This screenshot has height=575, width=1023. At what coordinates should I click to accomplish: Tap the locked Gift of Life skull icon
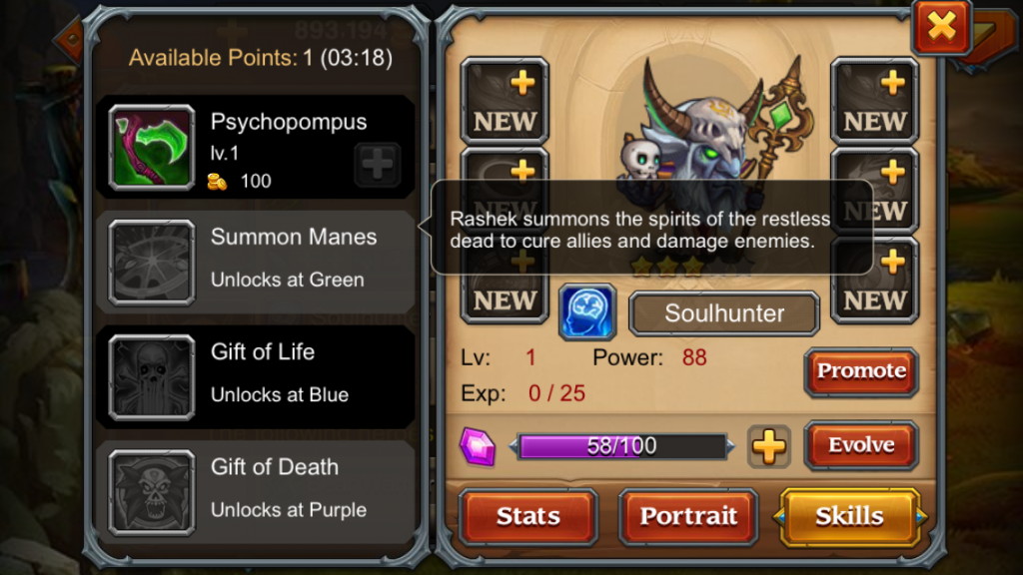[152, 377]
